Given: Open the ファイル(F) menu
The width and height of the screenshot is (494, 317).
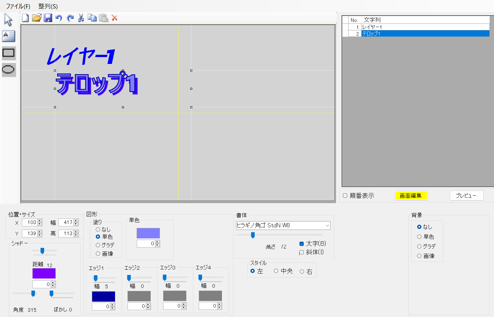Looking at the screenshot, I should pyautogui.click(x=18, y=6).
